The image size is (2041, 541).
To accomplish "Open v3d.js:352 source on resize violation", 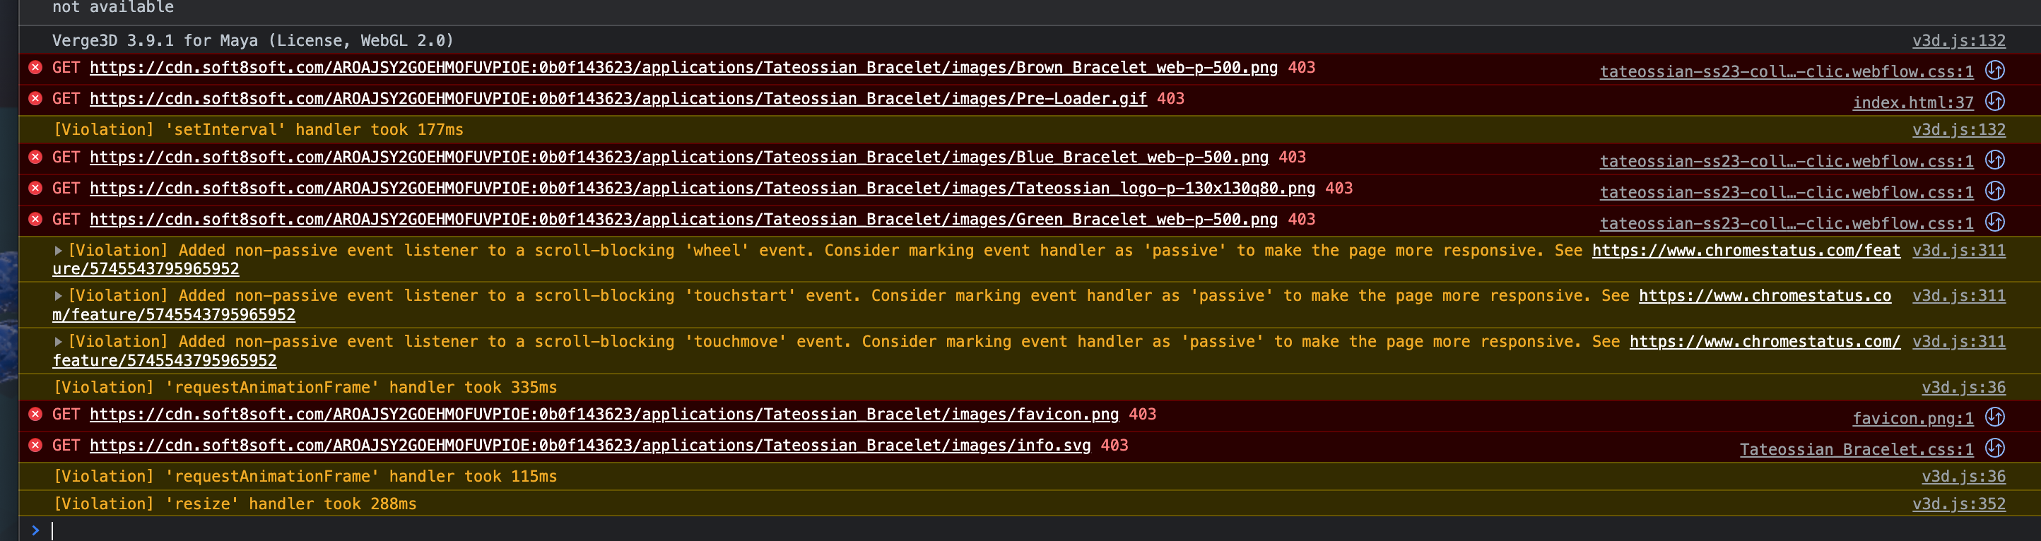I will click(x=1958, y=504).
